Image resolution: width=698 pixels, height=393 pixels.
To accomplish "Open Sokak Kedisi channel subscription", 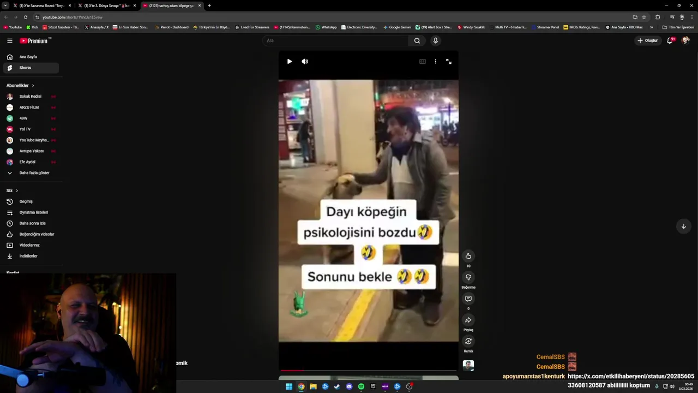I will 31,97.
